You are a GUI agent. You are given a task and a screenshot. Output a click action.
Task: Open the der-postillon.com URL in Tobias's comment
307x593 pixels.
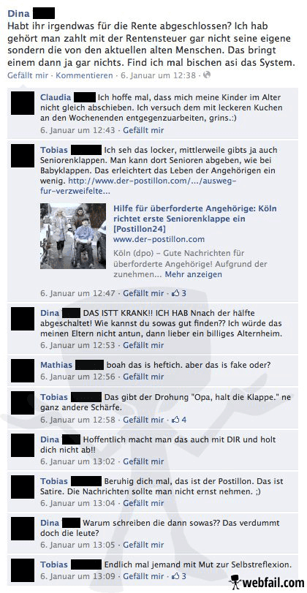click(138, 186)
